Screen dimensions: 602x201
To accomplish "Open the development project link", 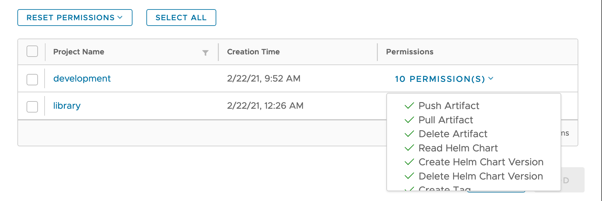I will coord(82,78).
